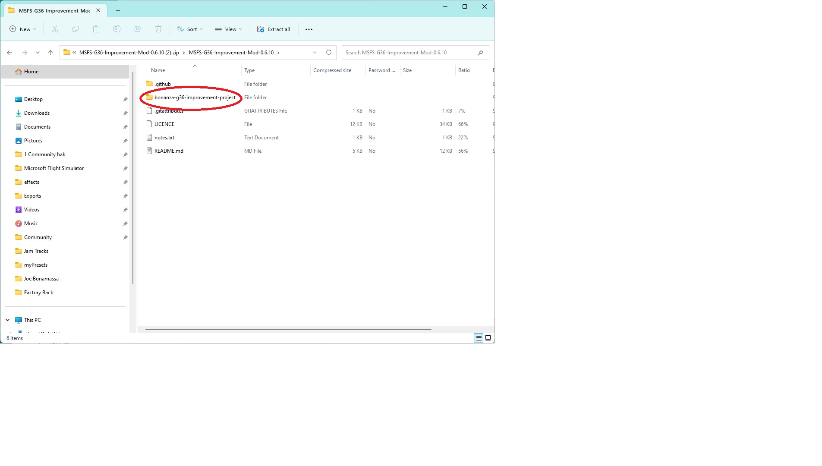Refresh the current folder view
The width and height of the screenshot is (822, 466).
tap(329, 53)
